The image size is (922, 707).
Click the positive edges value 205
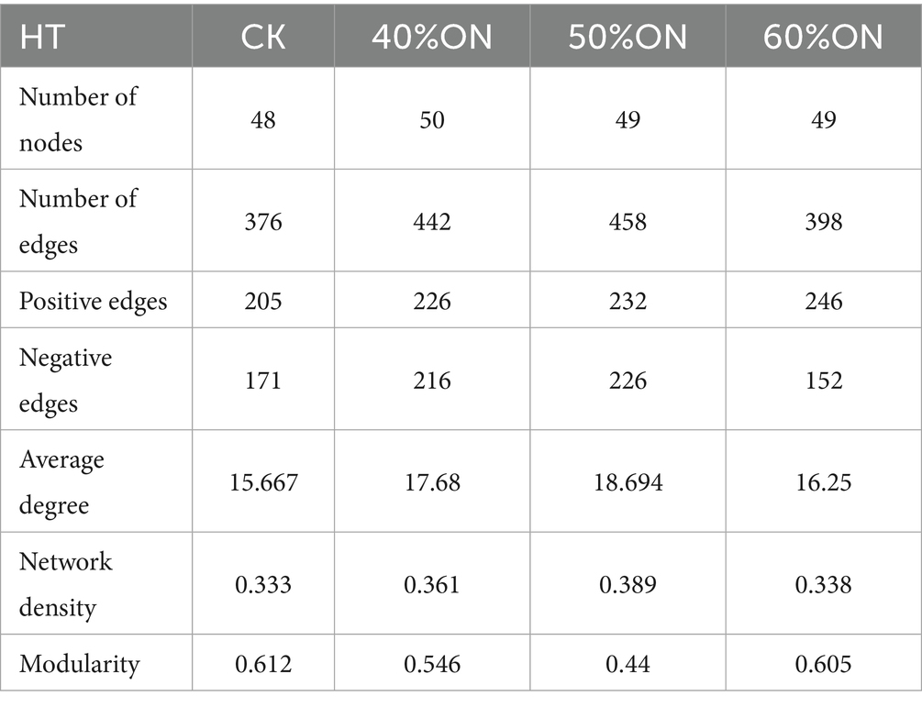[x=263, y=300]
